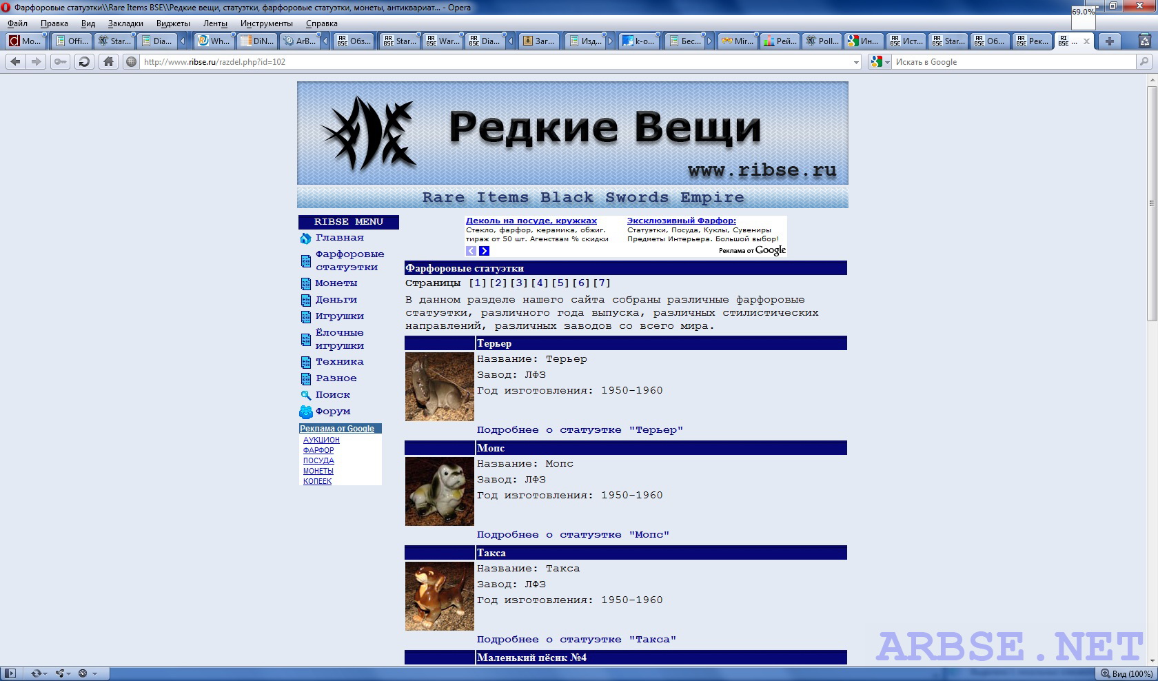
Task: Click the Техника page icon in sidebar
Action: point(306,362)
